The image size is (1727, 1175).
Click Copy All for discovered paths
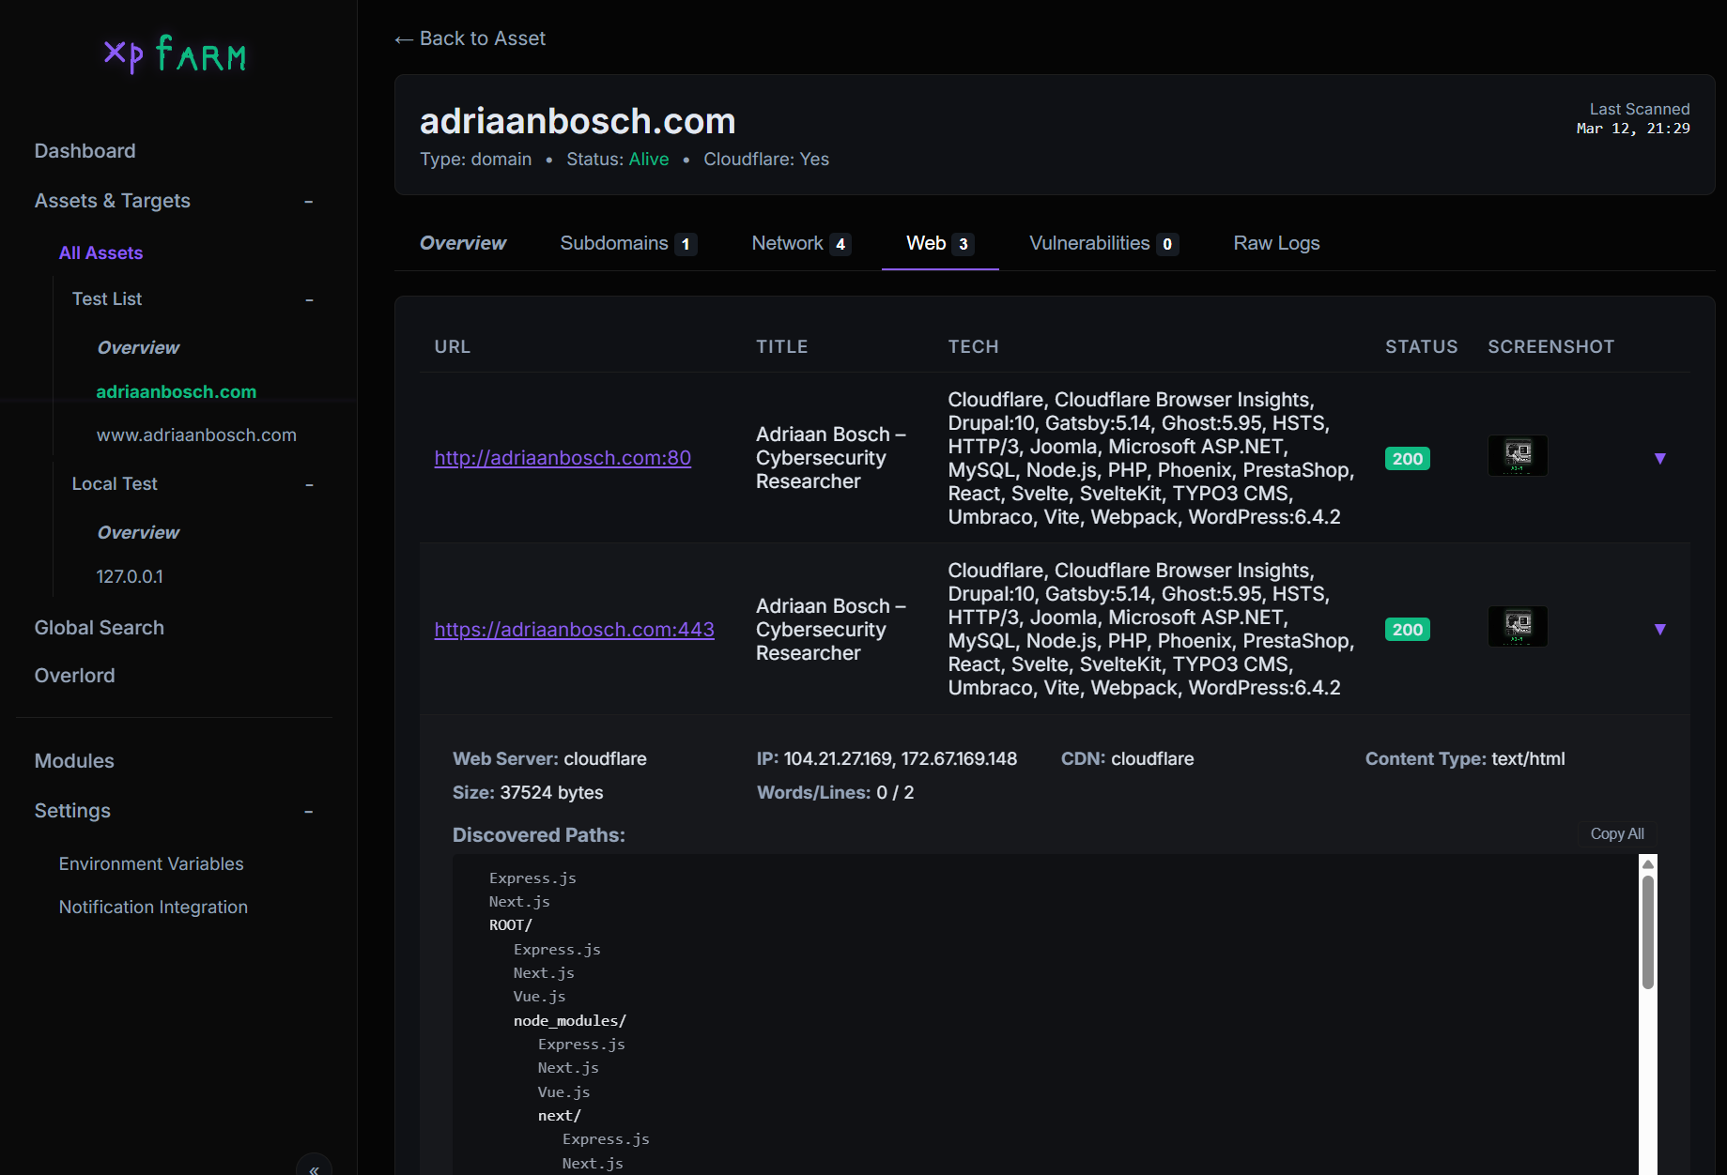pyautogui.click(x=1616, y=834)
